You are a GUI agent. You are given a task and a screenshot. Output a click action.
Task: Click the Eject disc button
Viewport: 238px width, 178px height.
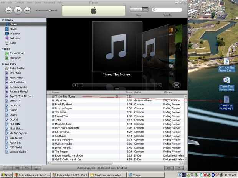click(x=179, y=168)
